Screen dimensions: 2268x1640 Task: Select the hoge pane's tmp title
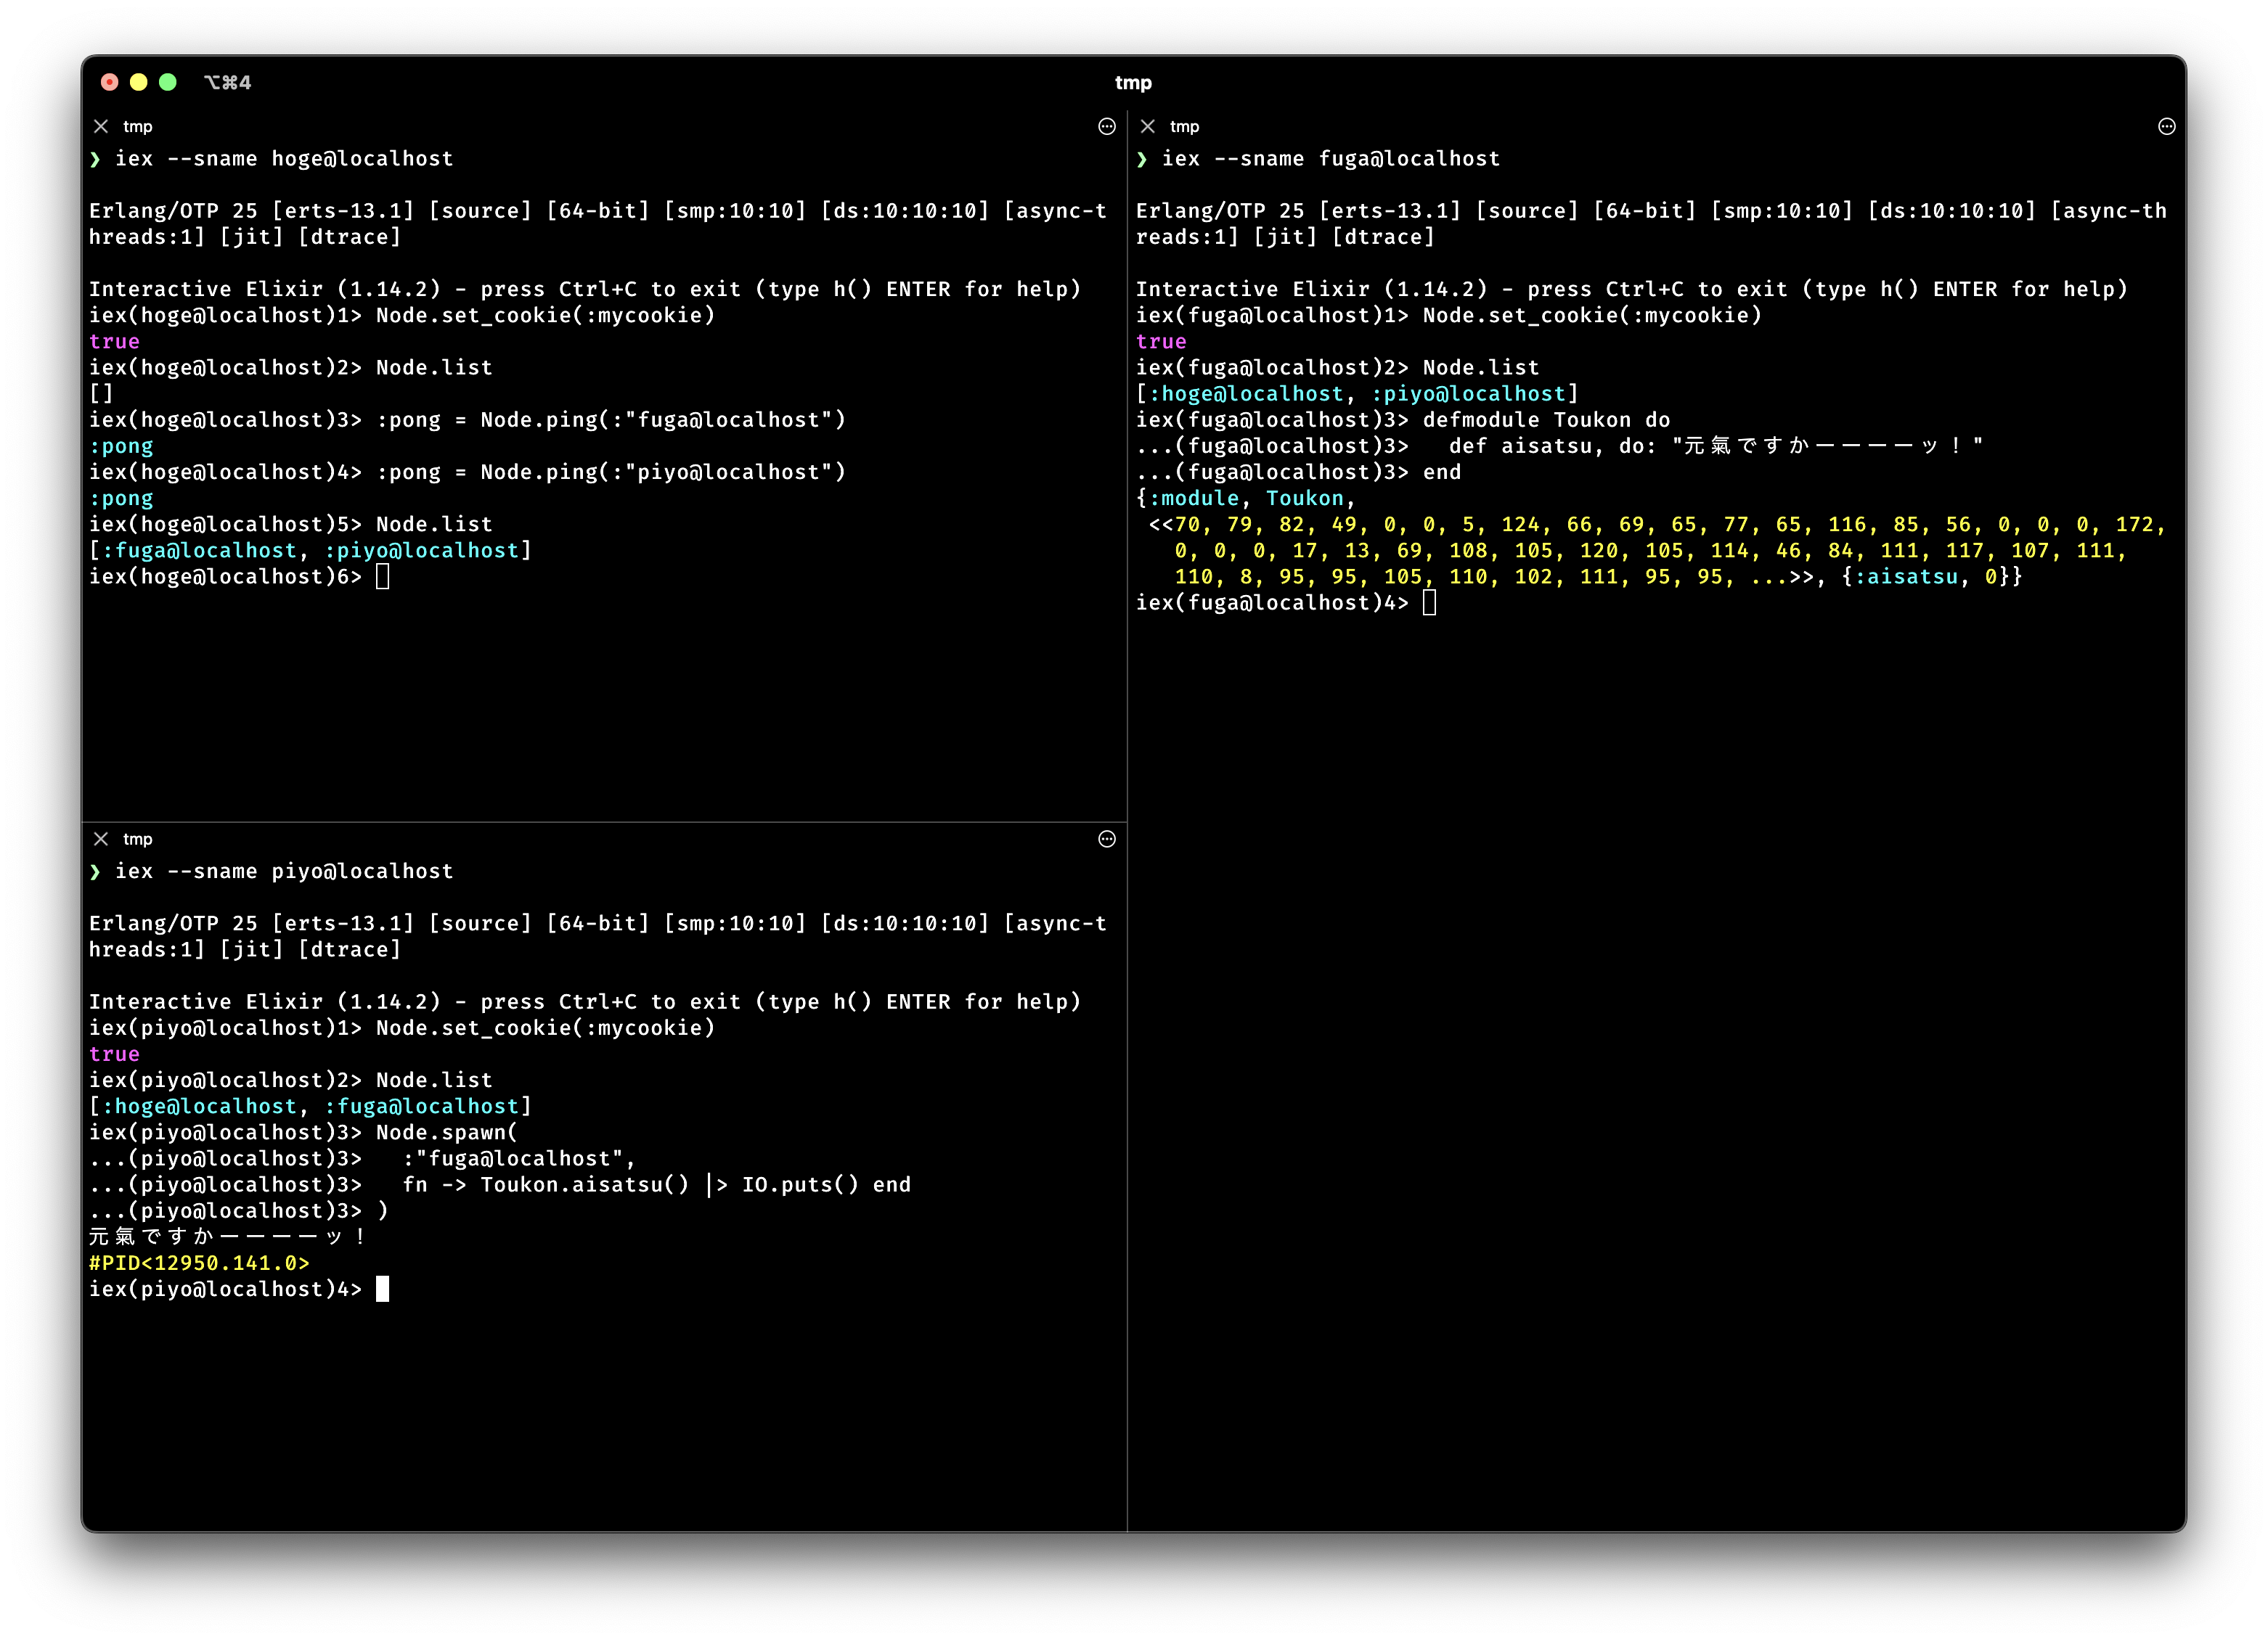tap(138, 126)
